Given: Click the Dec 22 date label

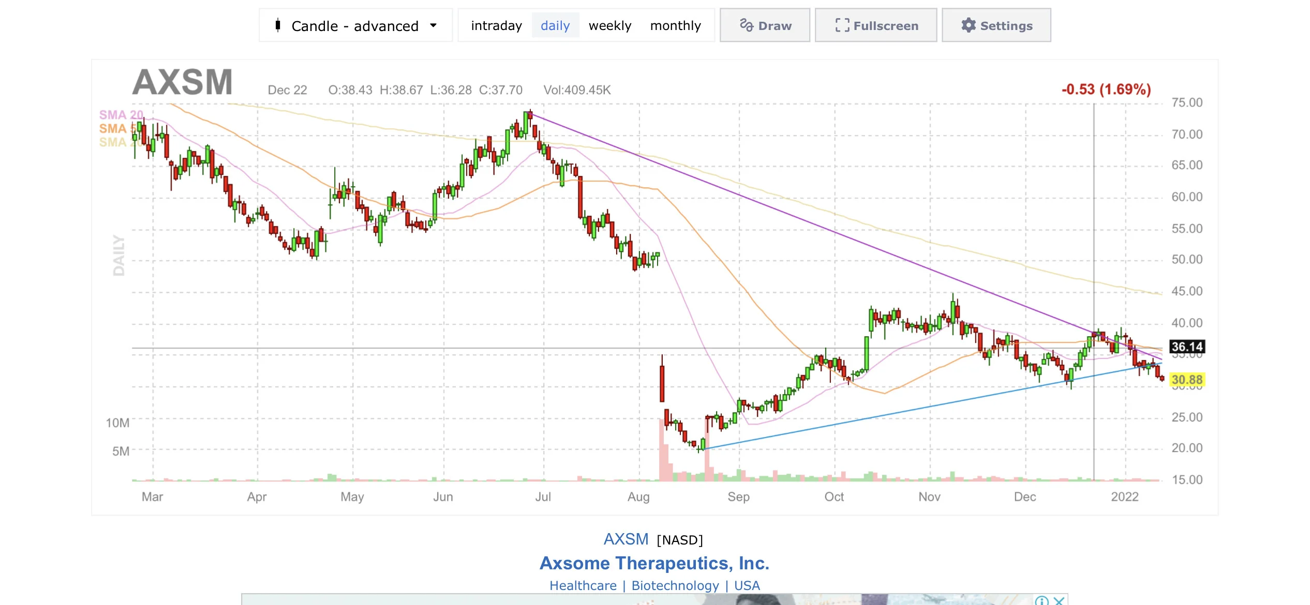Looking at the screenshot, I should [287, 90].
